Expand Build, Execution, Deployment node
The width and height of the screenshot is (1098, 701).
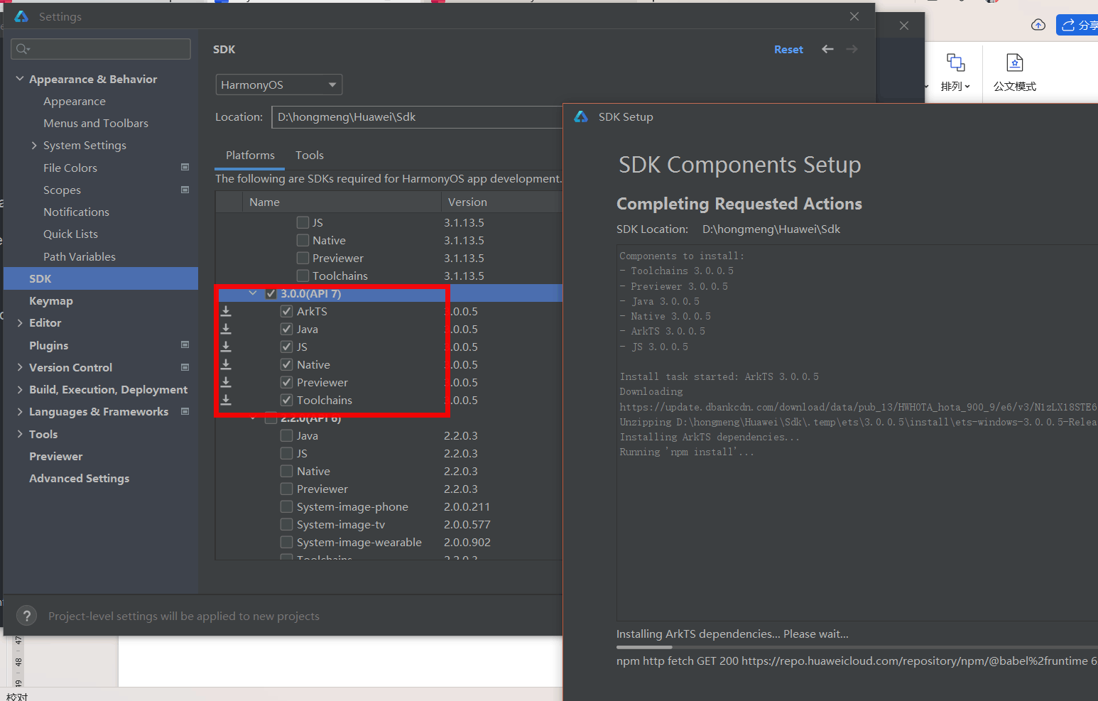coord(20,389)
